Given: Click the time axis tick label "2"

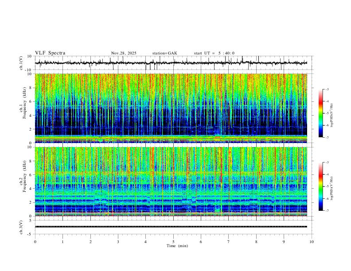Looking at the screenshot, I should point(90,242).
